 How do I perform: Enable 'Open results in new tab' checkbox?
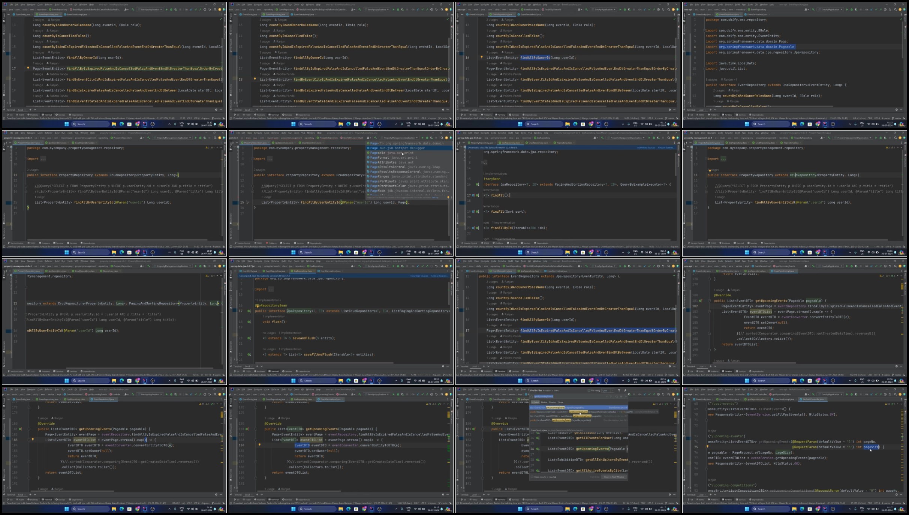click(x=532, y=477)
